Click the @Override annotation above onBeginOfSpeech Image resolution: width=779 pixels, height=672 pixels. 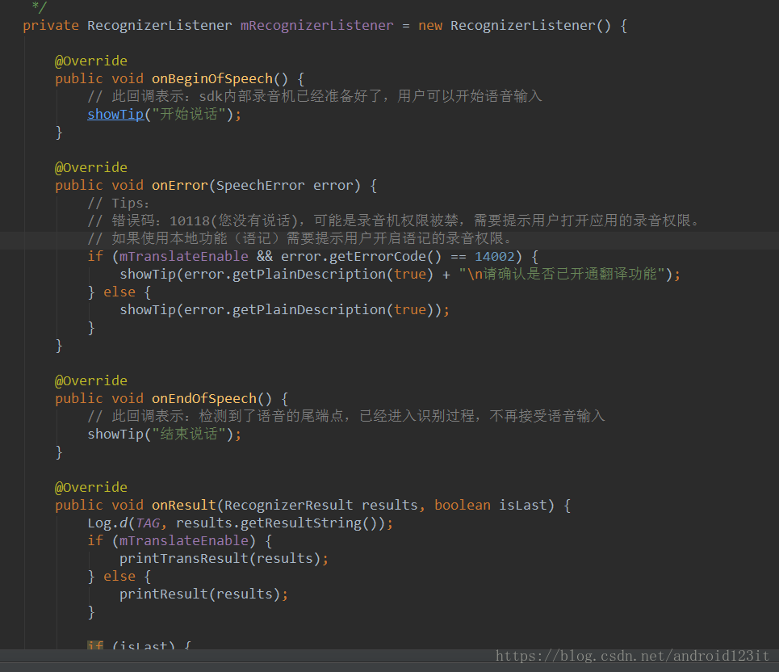click(x=91, y=61)
